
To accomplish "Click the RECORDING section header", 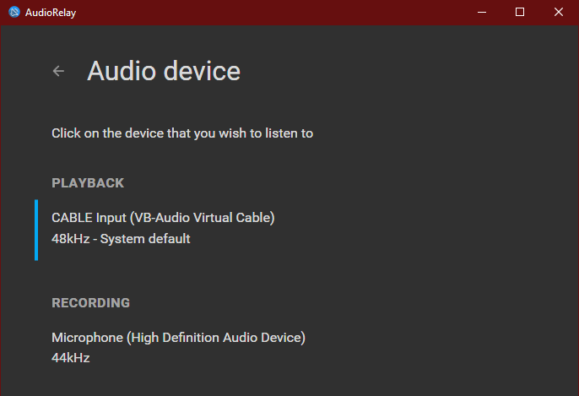I will 91,303.
